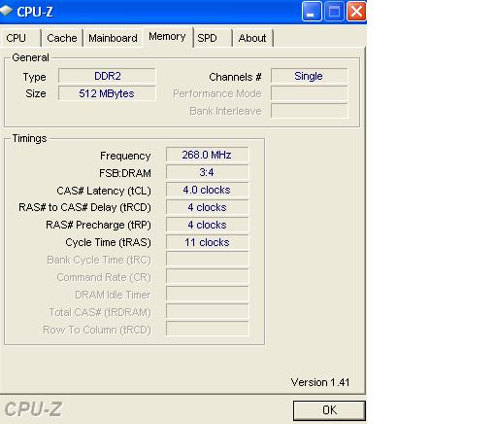Viewport: 497px width, 424px height.
Task: Click the Type label in General
Action: click(35, 77)
